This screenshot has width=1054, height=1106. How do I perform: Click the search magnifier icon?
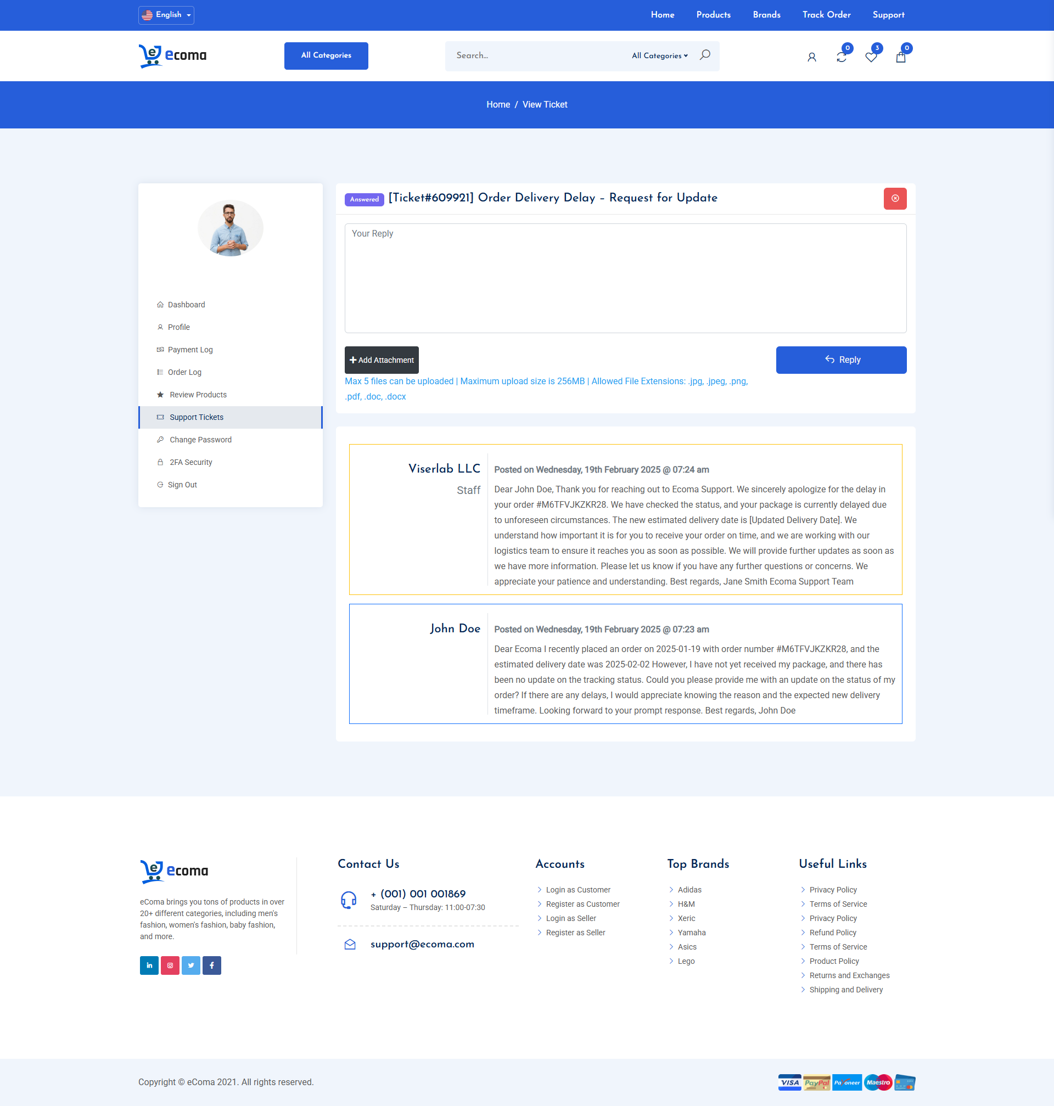click(704, 55)
